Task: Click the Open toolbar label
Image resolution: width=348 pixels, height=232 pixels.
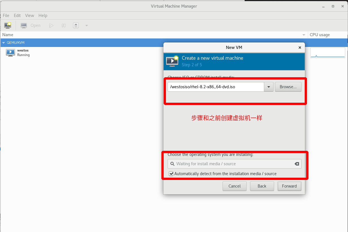Action: [x=35, y=25]
